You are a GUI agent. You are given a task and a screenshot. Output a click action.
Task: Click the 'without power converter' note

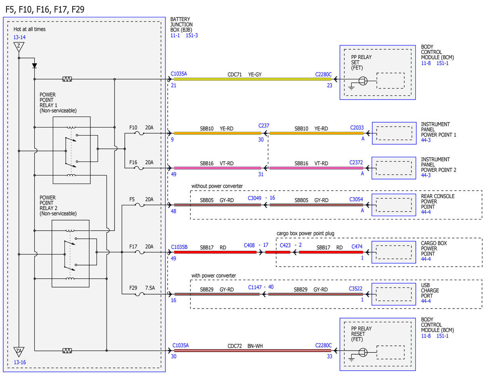(x=217, y=186)
